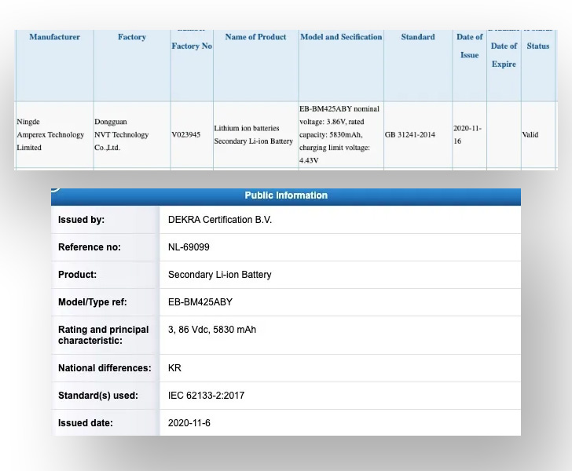Screen dimensions: 572x471
Task: Select Secondary Li-ion Battery in Public Information
Action: tap(220, 275)
